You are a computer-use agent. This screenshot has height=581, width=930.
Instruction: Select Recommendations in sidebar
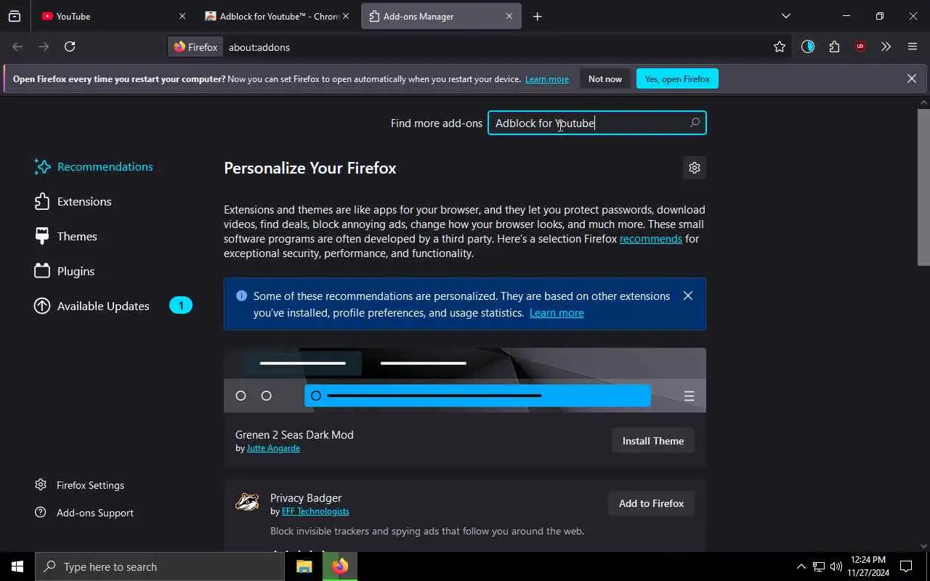coord(94,166)
